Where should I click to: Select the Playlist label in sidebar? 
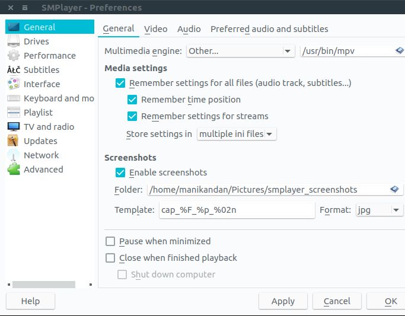pos(38,113)
